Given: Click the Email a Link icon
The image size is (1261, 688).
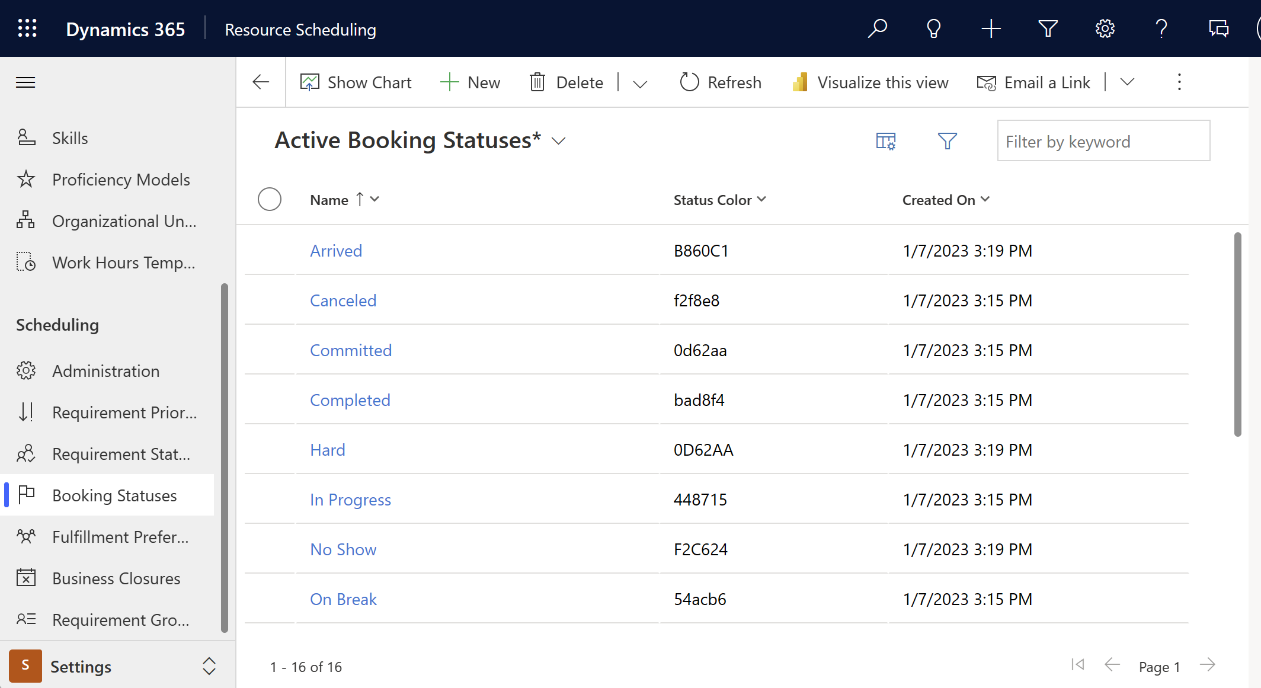Looking at the screenshot, I should pos(986,82).
